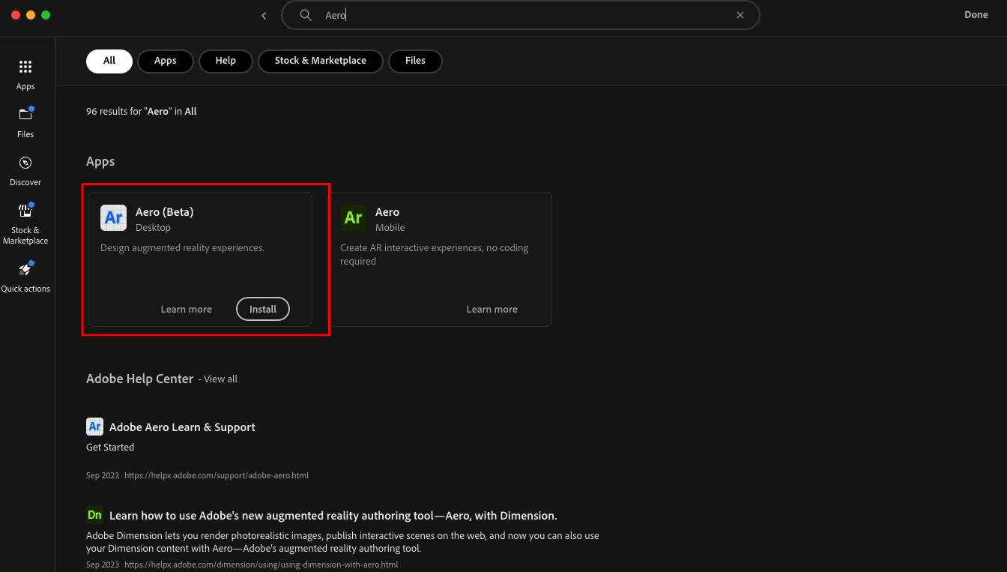
Task: Click the Ar icon beside Adobe Aero Learn & Support
Action: click(94, 427)
